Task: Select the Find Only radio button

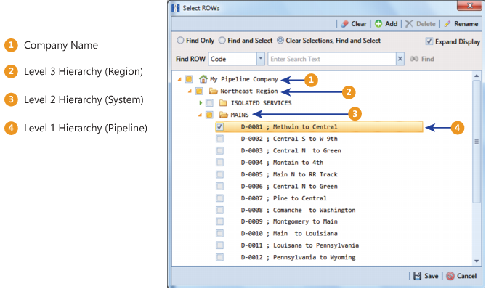Action: 180,41
